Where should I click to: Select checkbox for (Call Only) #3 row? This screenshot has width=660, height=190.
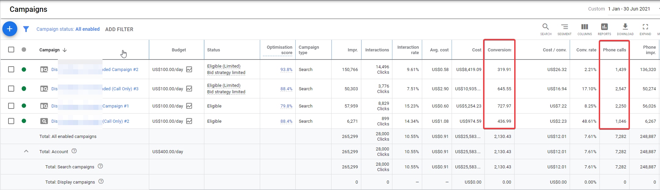(11, 89)
